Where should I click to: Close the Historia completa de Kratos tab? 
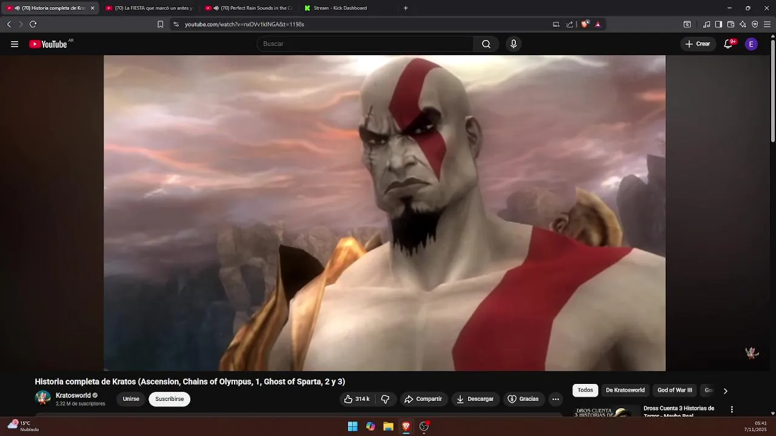click(92, 8)
